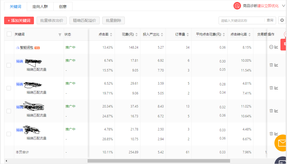The height and width of the screenshot is (164, 287).
Task: Delete the keyword with 20.34% click rate
Action: (271, 111)
